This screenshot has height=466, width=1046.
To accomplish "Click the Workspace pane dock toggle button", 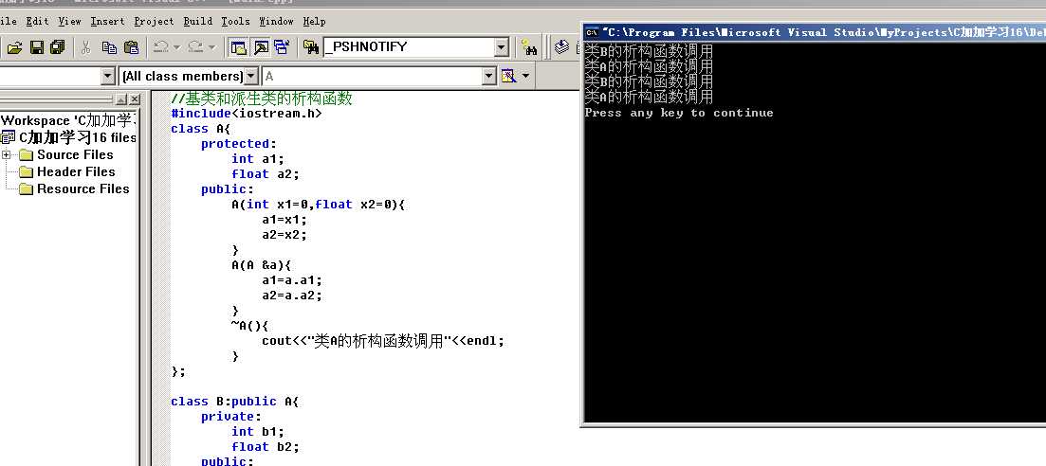I will 120,99.
